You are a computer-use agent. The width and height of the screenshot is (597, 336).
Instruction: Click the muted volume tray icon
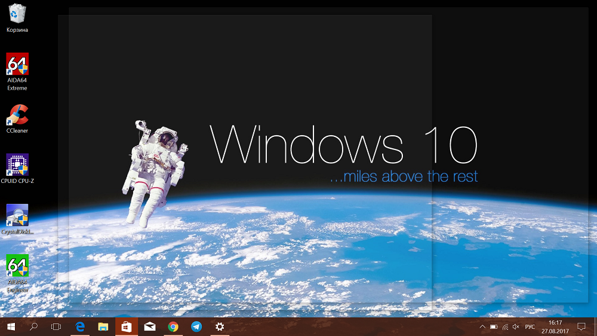(x=516, y=327)
